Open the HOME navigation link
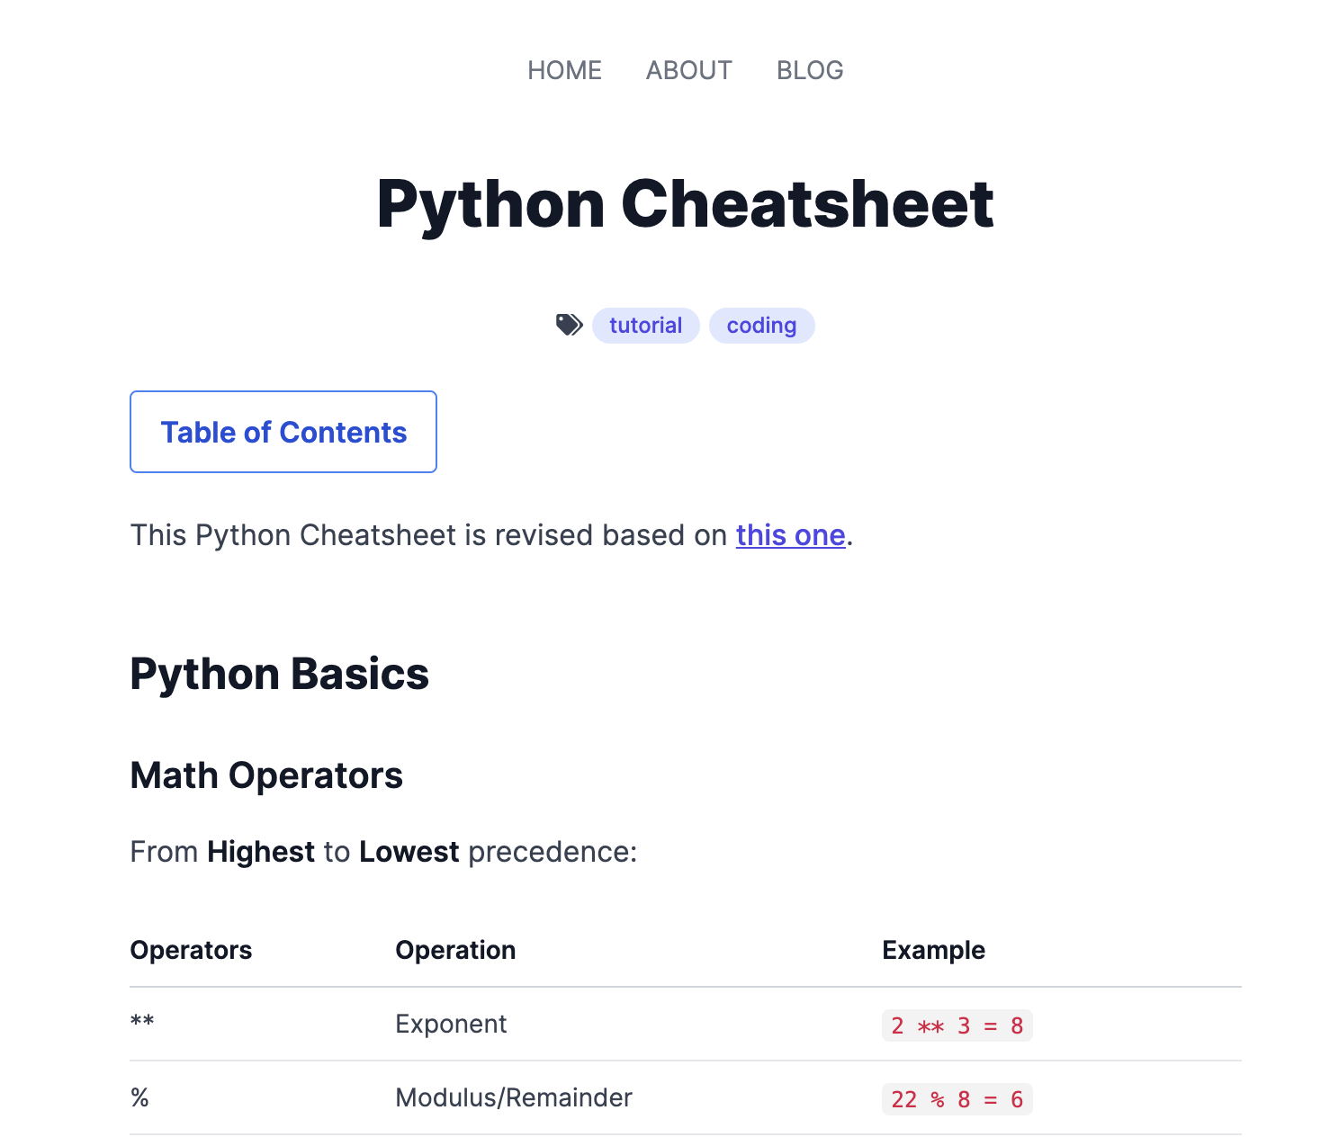Screen dimensions: 1321x1146 [564, 70]
